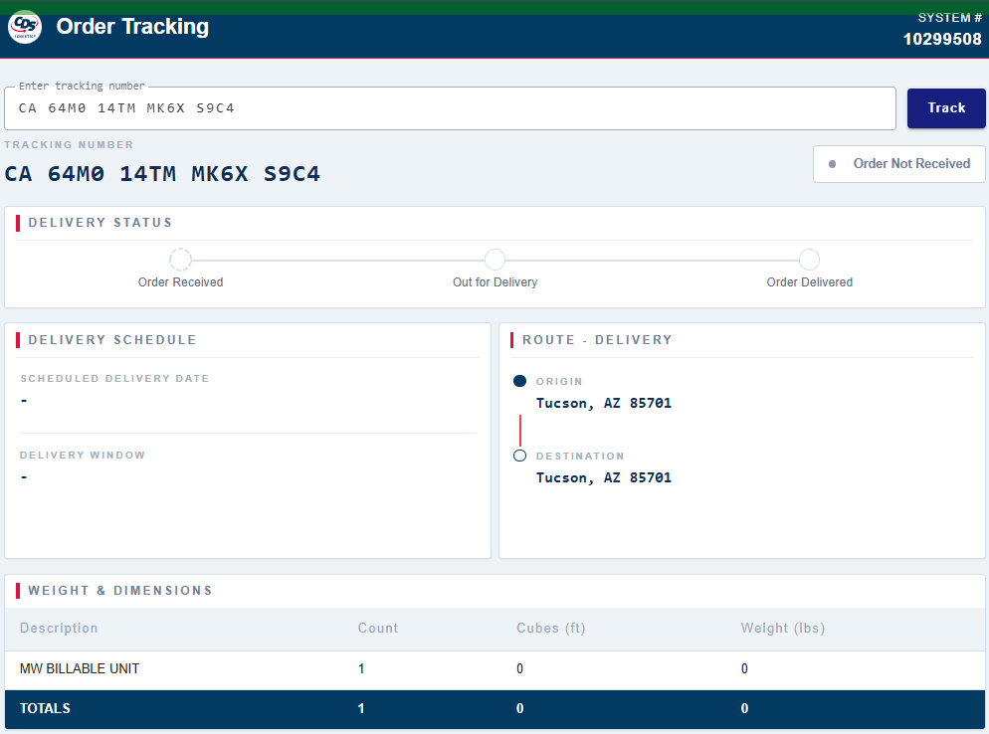This screenshot has height=734, width=989.
Task: Click the TOTALS row label
Action: tap(45, 708)
